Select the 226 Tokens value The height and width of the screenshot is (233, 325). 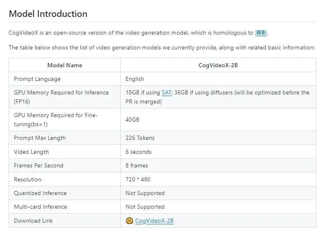point(140,138)
